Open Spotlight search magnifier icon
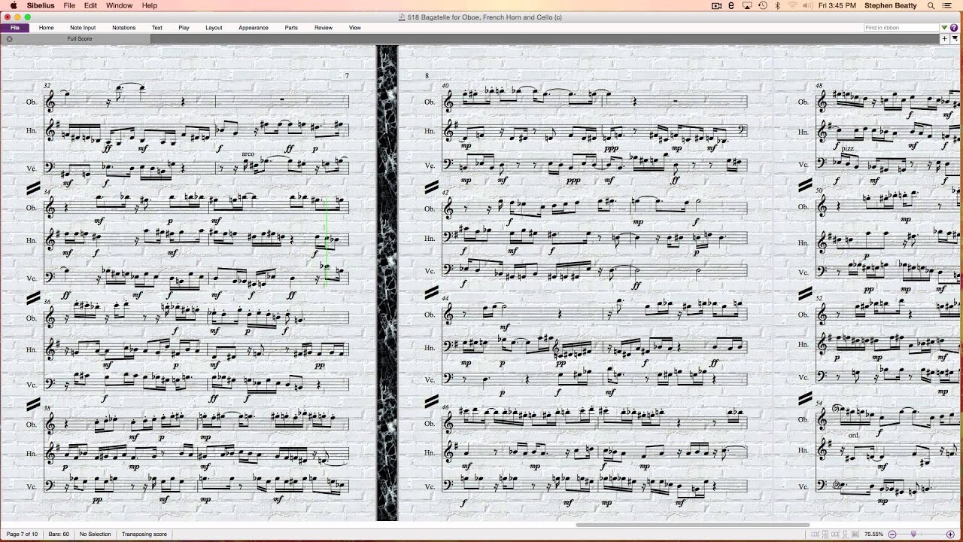This screenshot has height=542, width=963. tap(931, 5)
